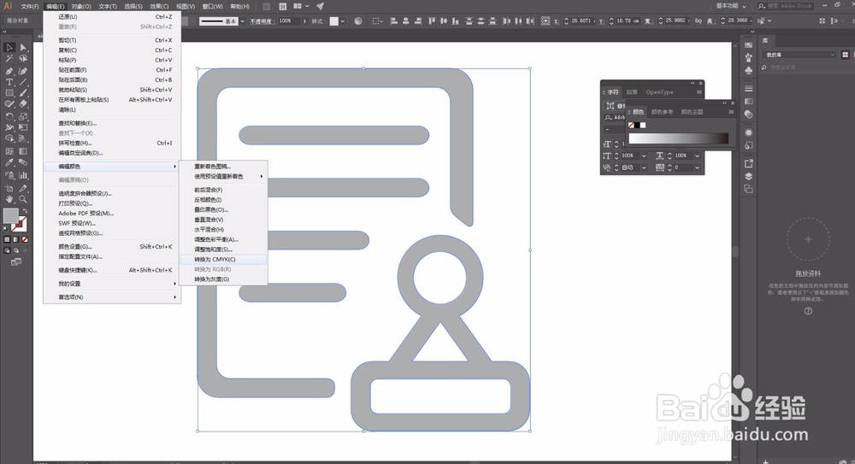This screenshot has width=855, height=464.
Task: Open tracking value 0 dropdown in Character panel
Action: click(697, 167)
